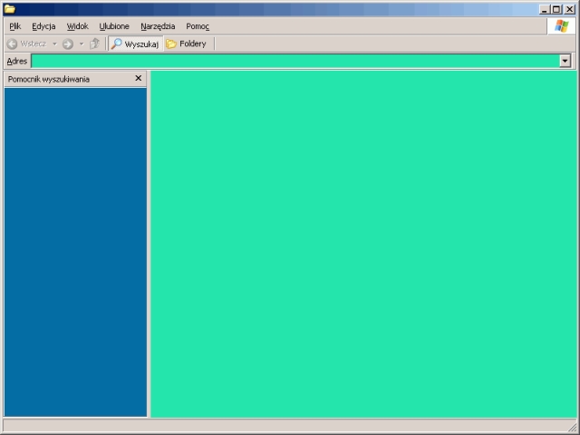Image resolution: width=580 pixels, height=435 pixels.
Task: Expand the forward history dropdown arrow
Action: coord(82,44)
